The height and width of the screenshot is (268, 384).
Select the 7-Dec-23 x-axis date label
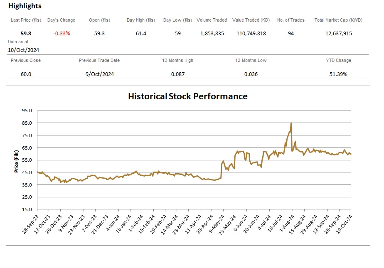point(89,224)
